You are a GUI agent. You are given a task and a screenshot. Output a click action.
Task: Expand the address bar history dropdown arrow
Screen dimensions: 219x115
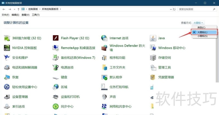click(x=171, y=9)
